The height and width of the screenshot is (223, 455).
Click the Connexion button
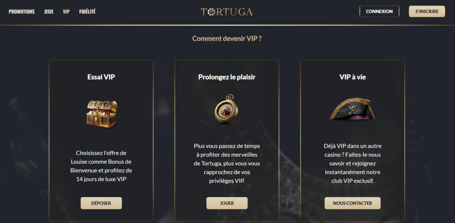tap(379, 12)
